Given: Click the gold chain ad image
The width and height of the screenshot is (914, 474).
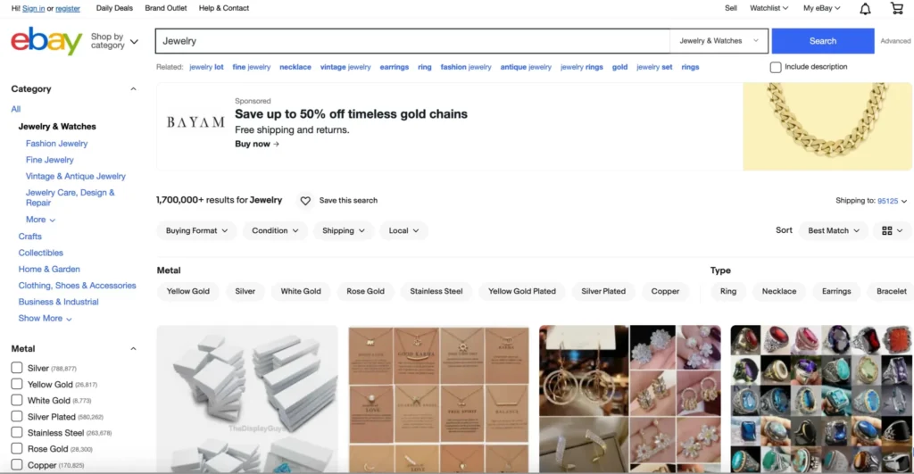Looking at the screenshot, I should (x=827, y=127).
